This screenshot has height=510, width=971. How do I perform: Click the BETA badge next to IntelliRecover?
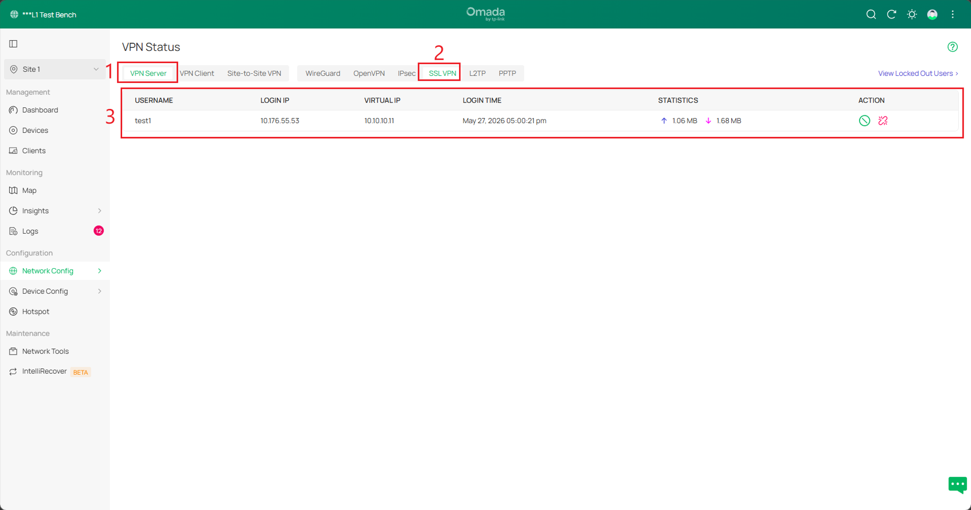click(81, 372)
